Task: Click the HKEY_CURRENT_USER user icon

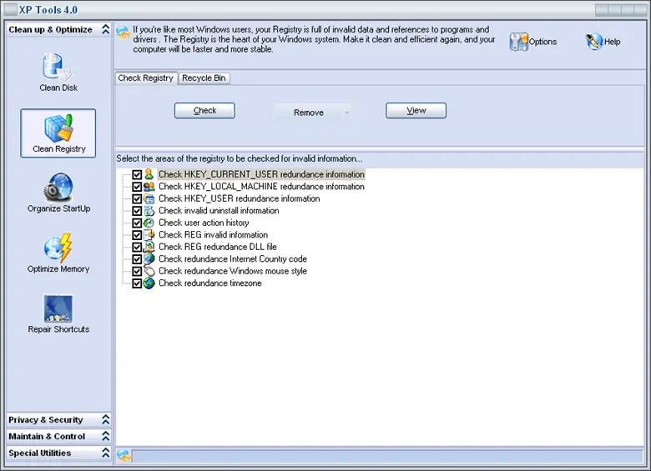Action: [x=149, y=175]
